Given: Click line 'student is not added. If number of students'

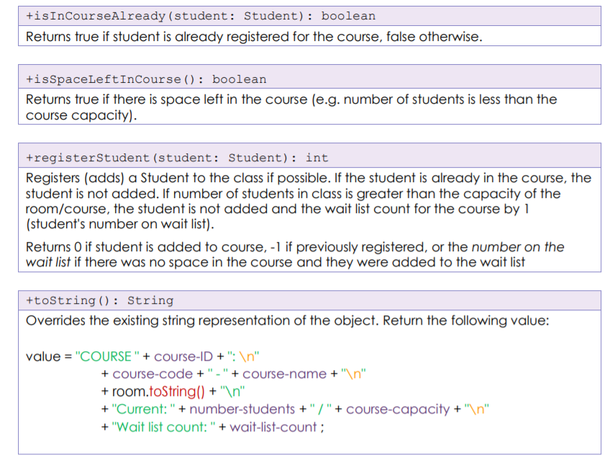Looking at the screenshot, I should pyautogui.click(x=293, y=194).
